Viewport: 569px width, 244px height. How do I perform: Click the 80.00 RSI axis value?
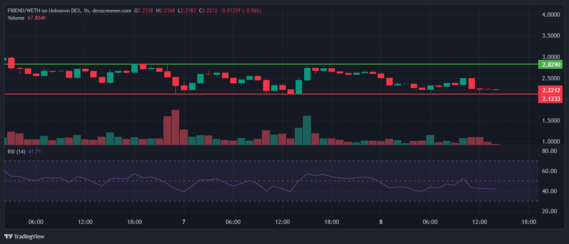[x=549, y=151]
